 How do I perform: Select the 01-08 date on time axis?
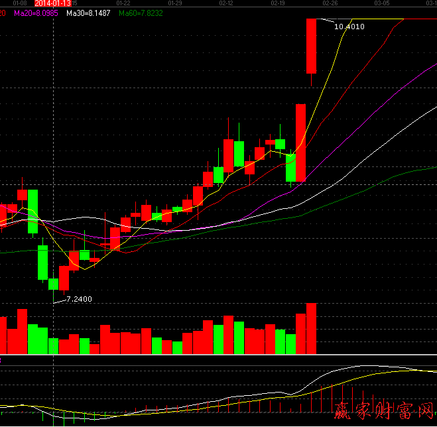coord(19,3)
